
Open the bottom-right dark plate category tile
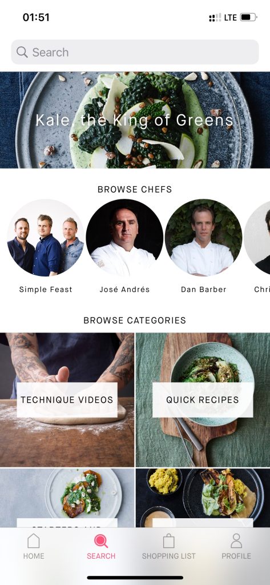click(203, 498)
